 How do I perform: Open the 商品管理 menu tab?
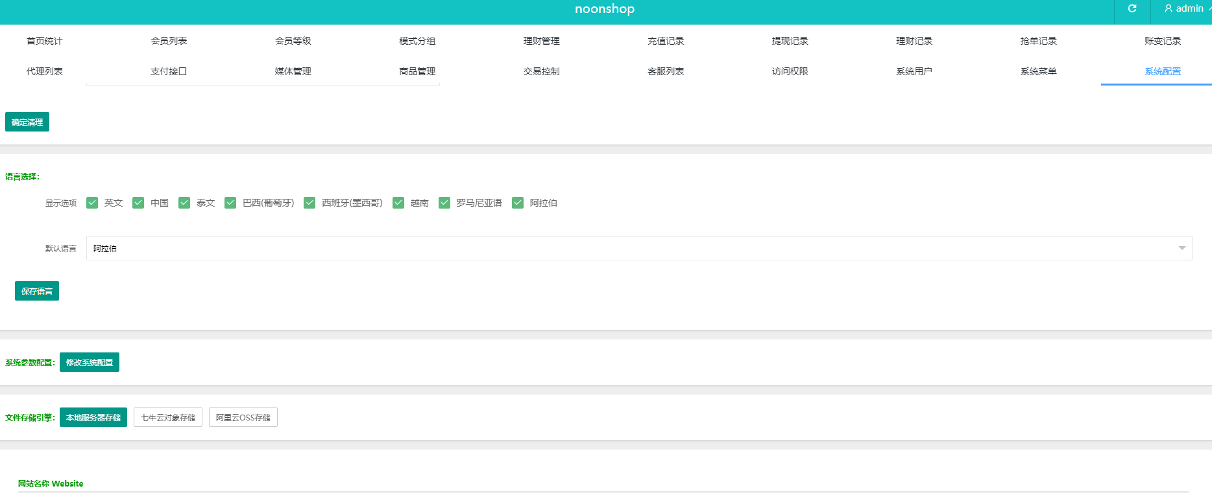(x=417, y=71)
